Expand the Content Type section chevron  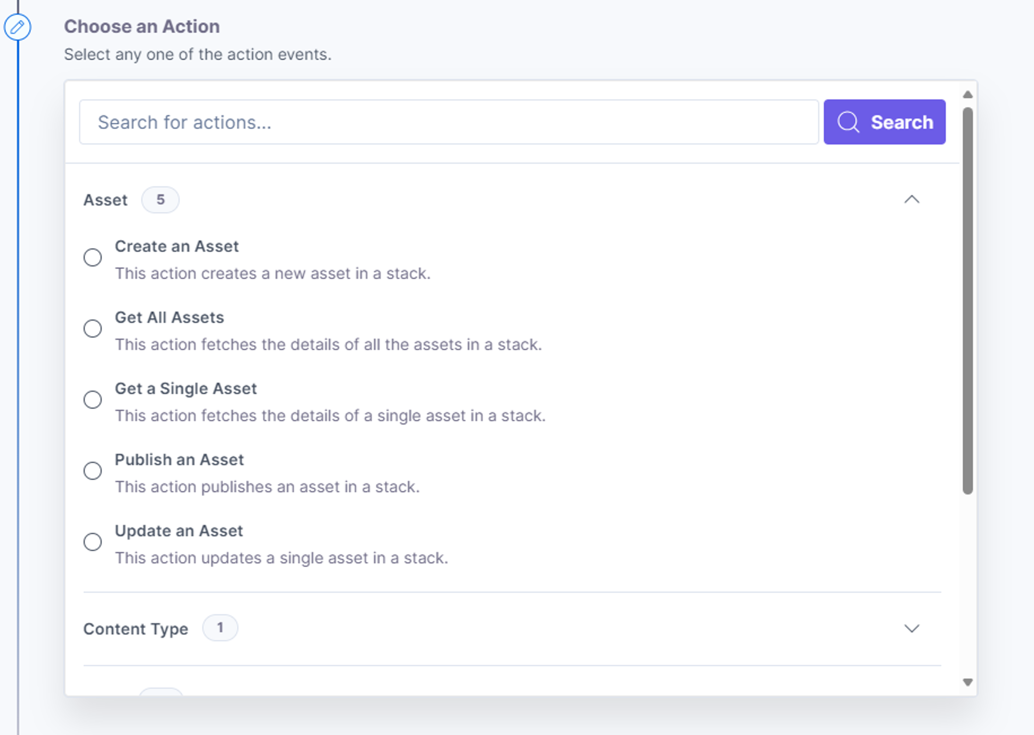[x=911, y=628]
